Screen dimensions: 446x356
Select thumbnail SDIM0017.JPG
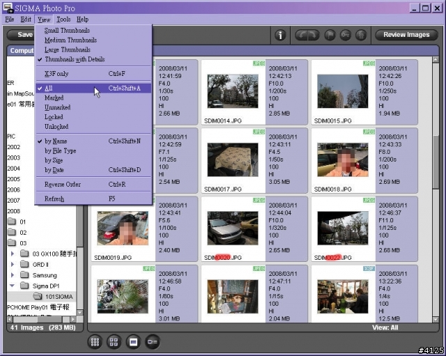[x=233, y=160]
